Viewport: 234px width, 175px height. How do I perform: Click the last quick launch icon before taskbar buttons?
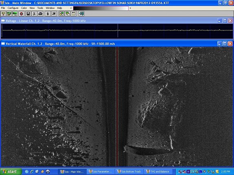[x=48, y=172]
